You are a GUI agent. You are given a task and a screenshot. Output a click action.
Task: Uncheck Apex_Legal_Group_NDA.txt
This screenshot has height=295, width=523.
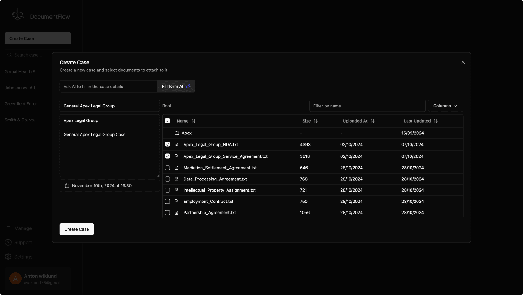pos(167,144)
